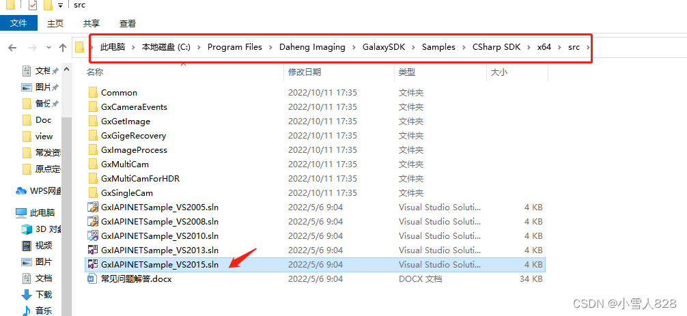
Task: Open recent locations dropdown arrow
Action: 48,47
